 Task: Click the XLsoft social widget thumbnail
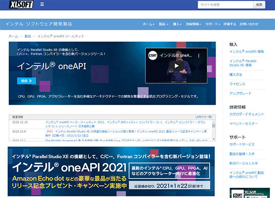point(250,193)
